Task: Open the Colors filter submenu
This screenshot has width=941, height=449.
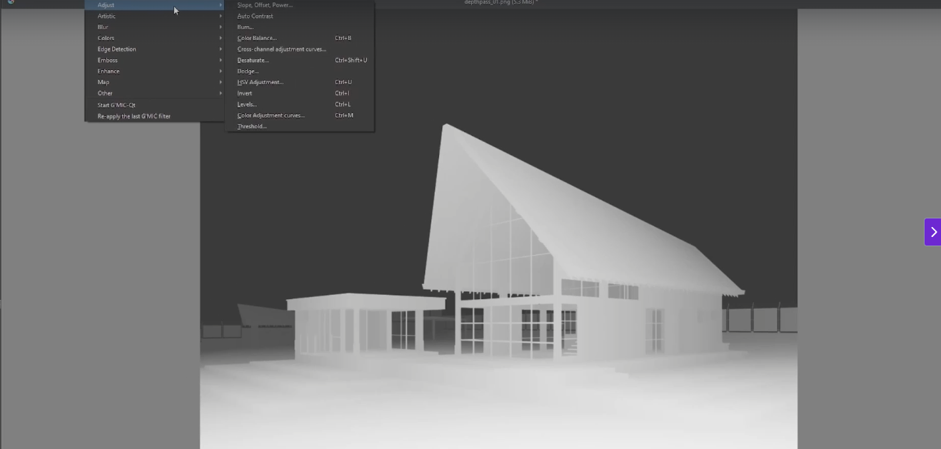Action: [106, 39]
